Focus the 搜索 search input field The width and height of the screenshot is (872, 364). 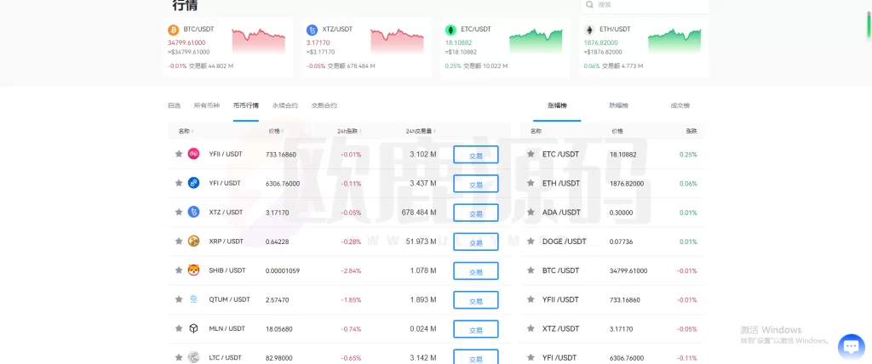tap(645, 5)
